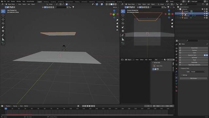
Task: Toggle snapping magnet in left viewport header
Action: (60, 4)
